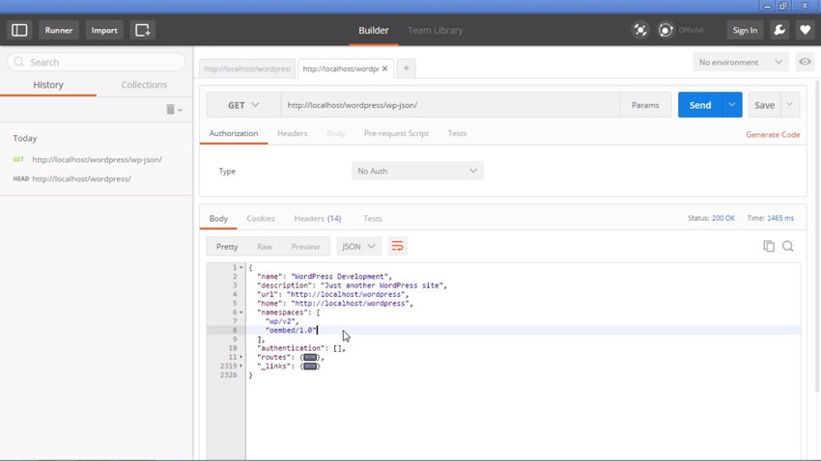Select the response Body tab

click(218, 219)
